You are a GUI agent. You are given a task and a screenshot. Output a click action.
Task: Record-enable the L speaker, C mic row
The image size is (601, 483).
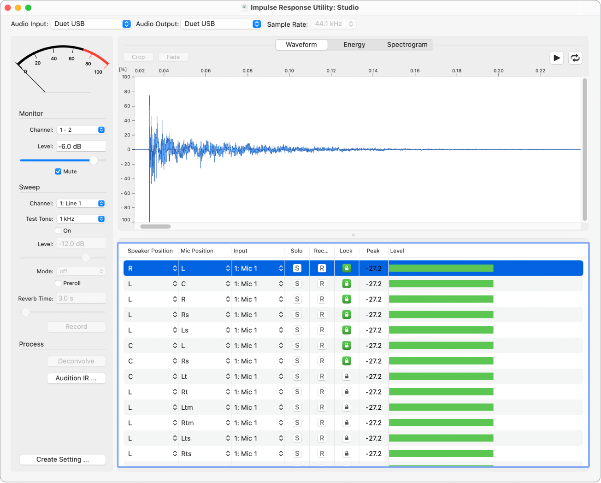pyautogui.click(x=322, y=284)
